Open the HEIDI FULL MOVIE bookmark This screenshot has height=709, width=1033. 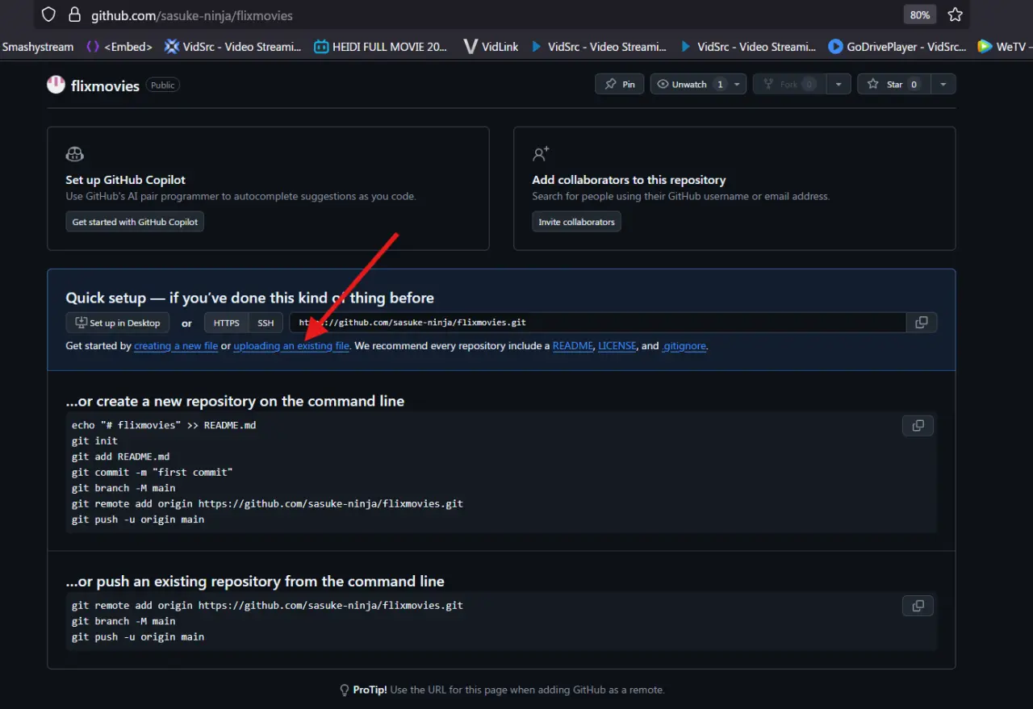point(380,47)
